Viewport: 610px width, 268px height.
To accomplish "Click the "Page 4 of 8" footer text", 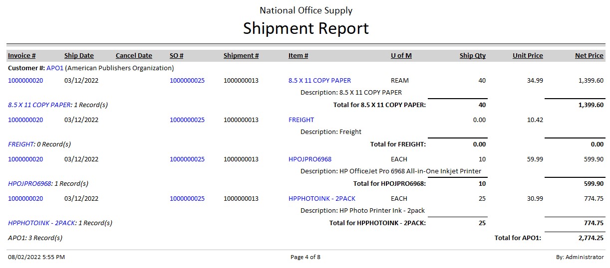I will pyautogui.click(x=305, y=257).
